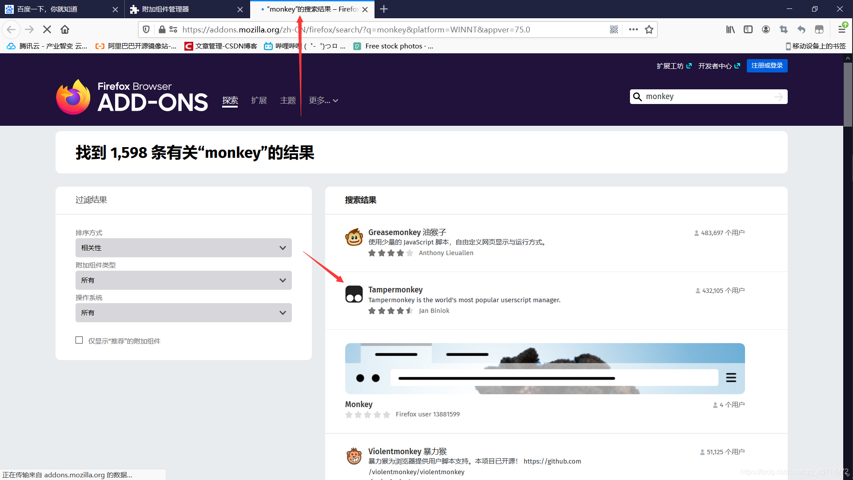View site security lock information
Screen dimensions: 853x480
pos(162,30)
